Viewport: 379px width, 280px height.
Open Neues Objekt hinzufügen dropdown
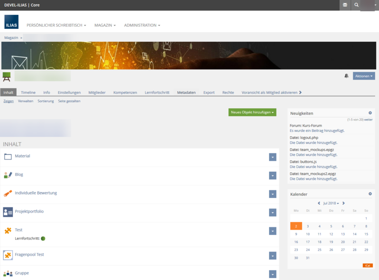click(252, 112)
